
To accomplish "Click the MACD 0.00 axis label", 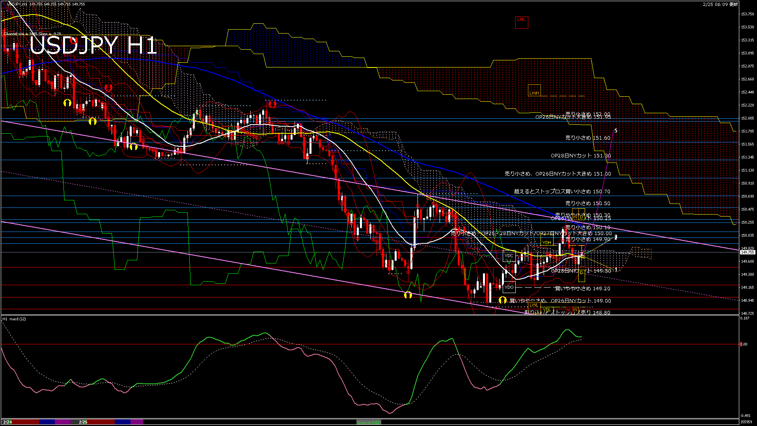I will 744,344.
